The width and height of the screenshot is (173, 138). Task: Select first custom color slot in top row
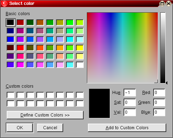pos(11,95)
